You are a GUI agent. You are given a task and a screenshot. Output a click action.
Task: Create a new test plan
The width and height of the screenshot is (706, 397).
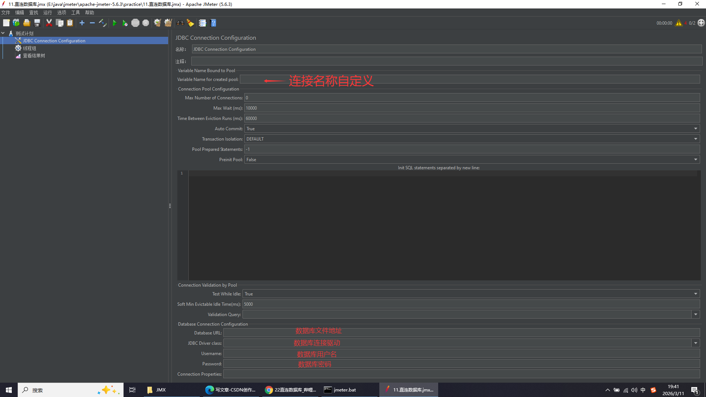click(6, 23)
